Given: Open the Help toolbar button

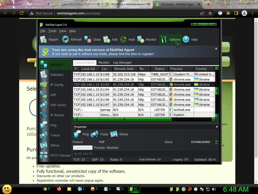Looking at the screenshot, I should pos(190,40).
